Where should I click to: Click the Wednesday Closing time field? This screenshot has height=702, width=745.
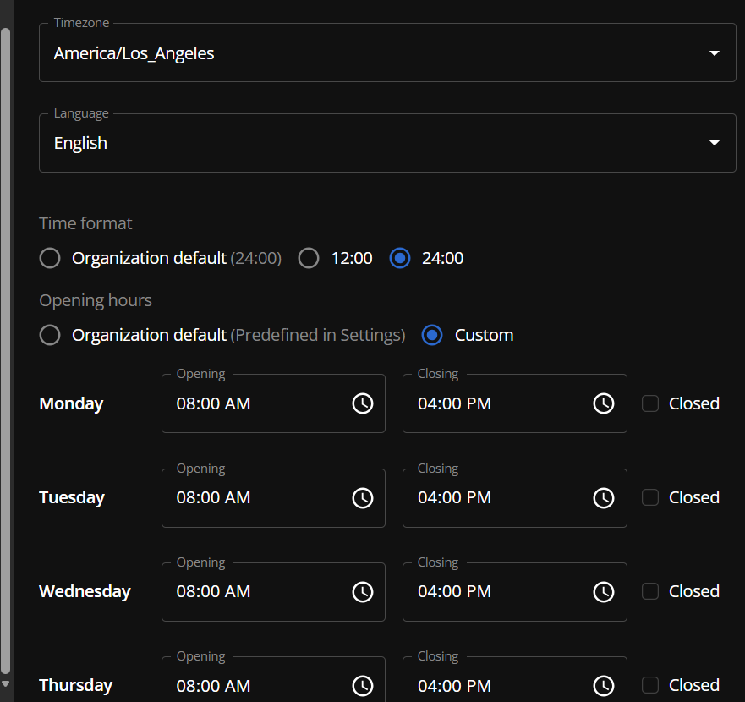tap(514, 592)
